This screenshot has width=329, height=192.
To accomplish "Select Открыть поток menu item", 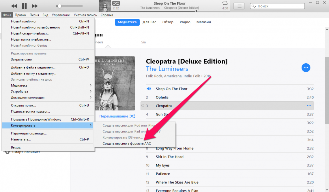I will (48, 106).
